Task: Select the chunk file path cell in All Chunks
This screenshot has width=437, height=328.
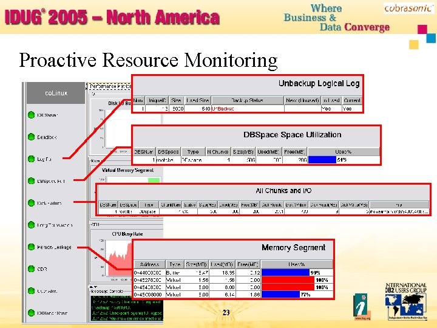Action: (x=399, y=212)
